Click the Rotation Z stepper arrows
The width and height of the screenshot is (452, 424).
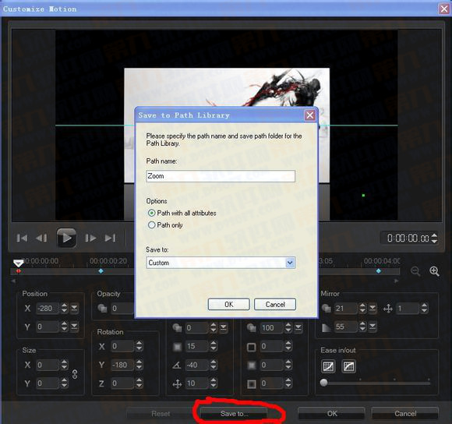(x=139, y=383)
